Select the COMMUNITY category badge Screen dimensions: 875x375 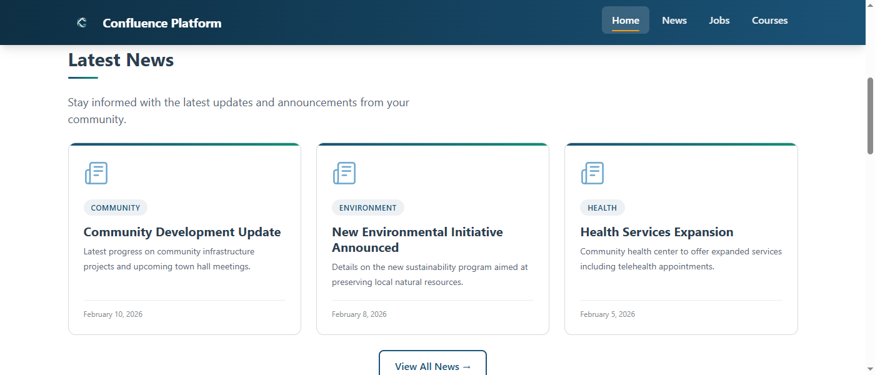tap(115, 207)
